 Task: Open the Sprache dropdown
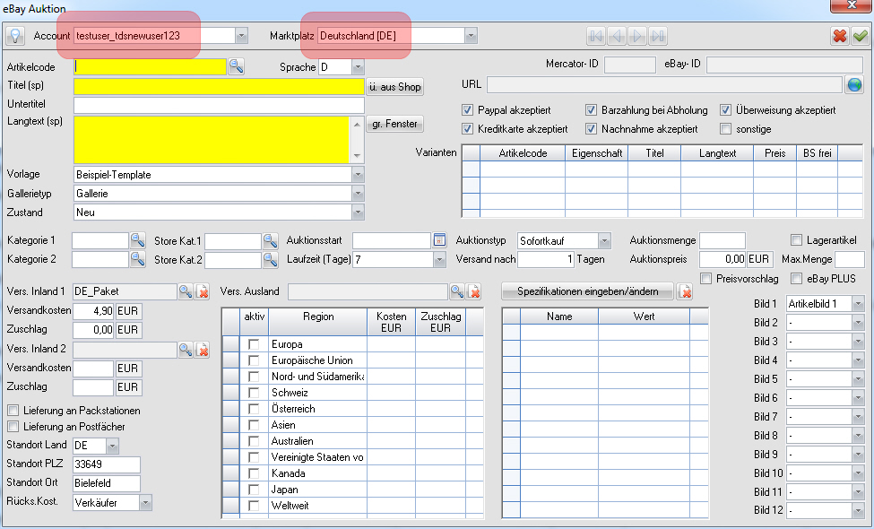pyautogui.click(x=358, y=67)
